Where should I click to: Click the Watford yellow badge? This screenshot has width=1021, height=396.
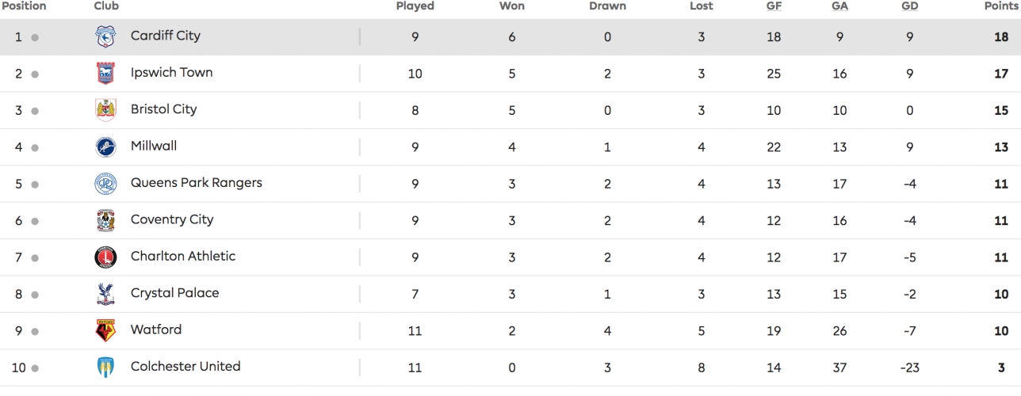[x=105, y=330]
